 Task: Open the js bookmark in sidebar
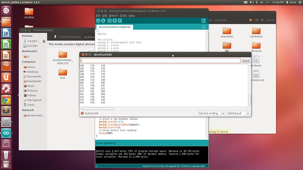pos(27,56)
